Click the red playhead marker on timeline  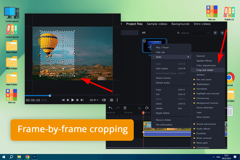[143, 113]
